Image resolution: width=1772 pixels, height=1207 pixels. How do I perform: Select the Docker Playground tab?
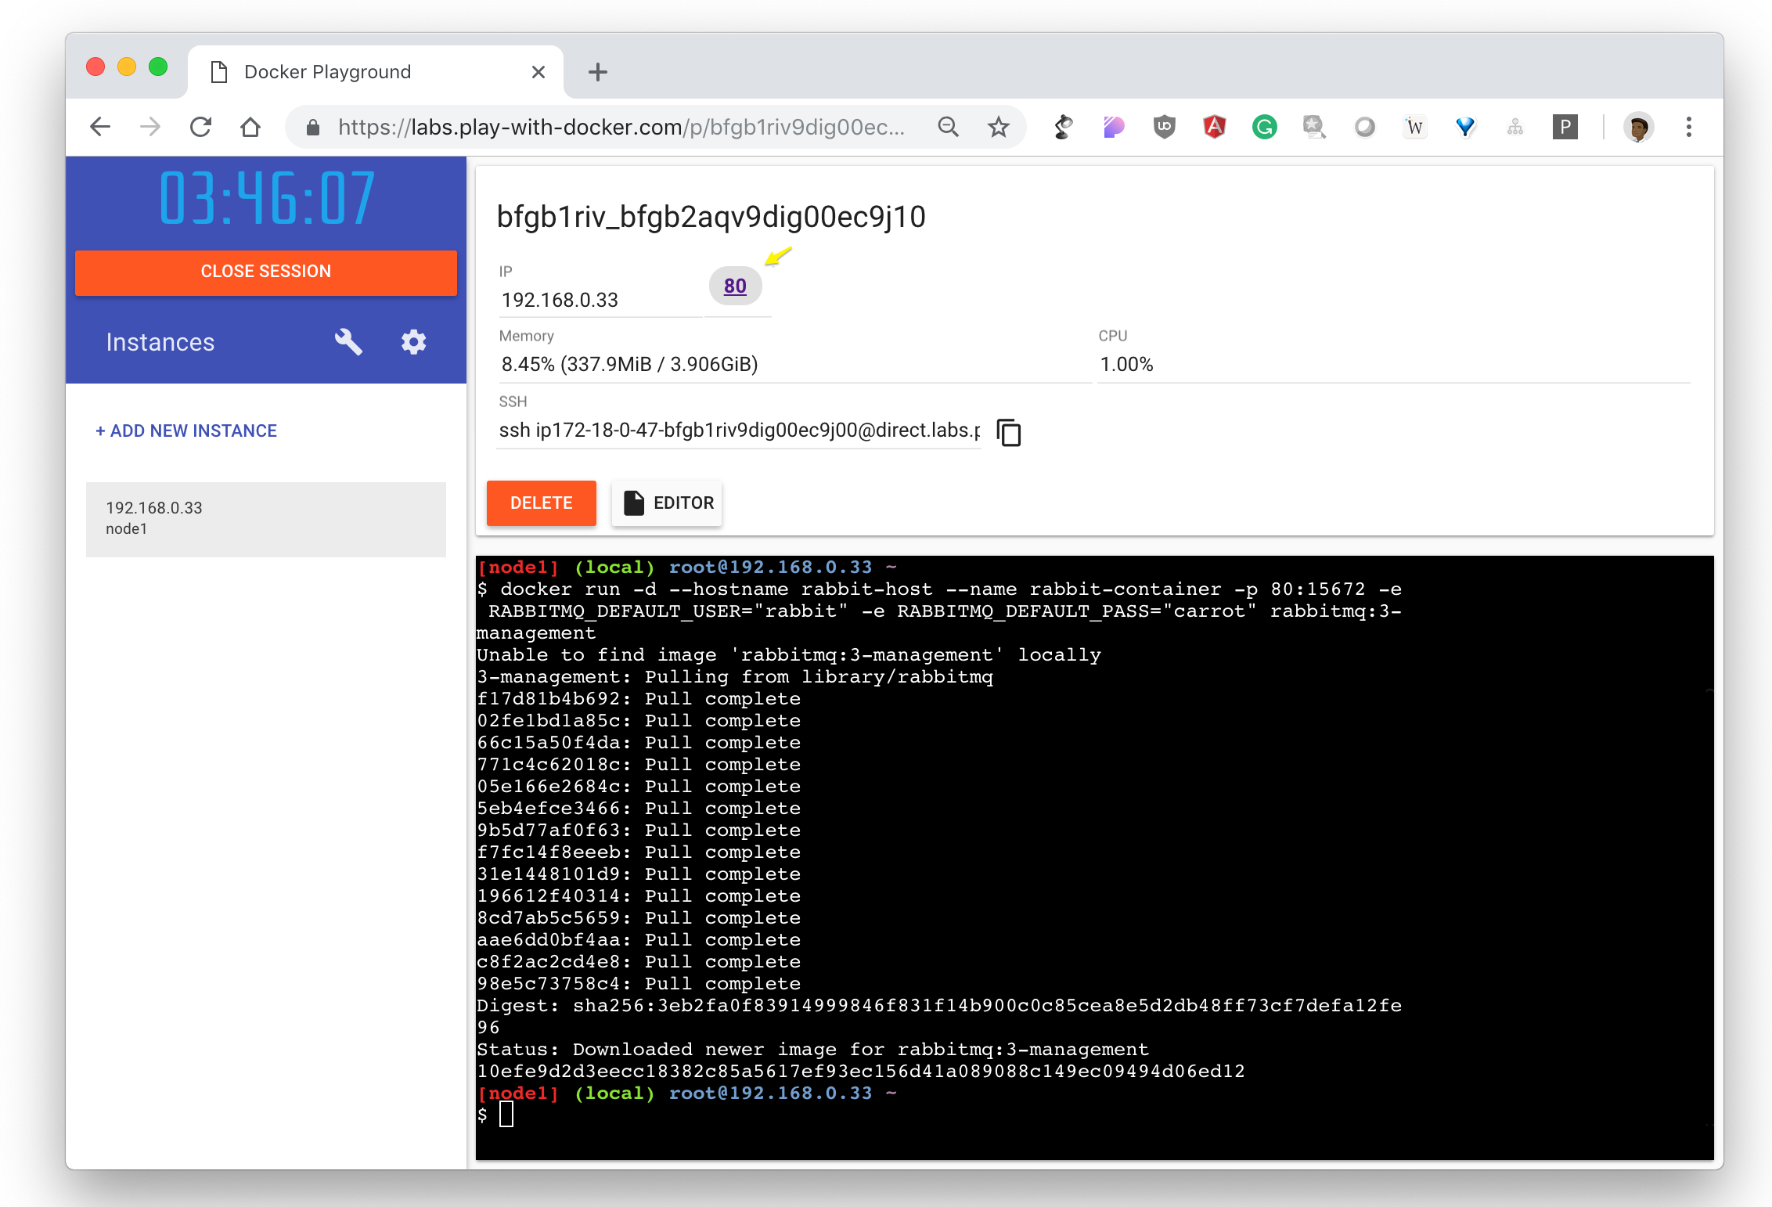376,72
